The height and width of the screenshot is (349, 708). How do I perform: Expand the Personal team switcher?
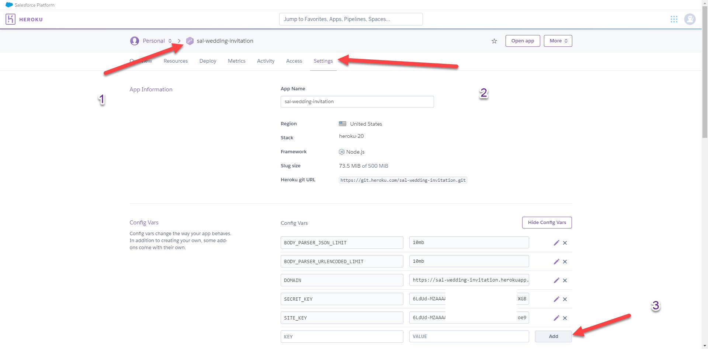point(170,41)
